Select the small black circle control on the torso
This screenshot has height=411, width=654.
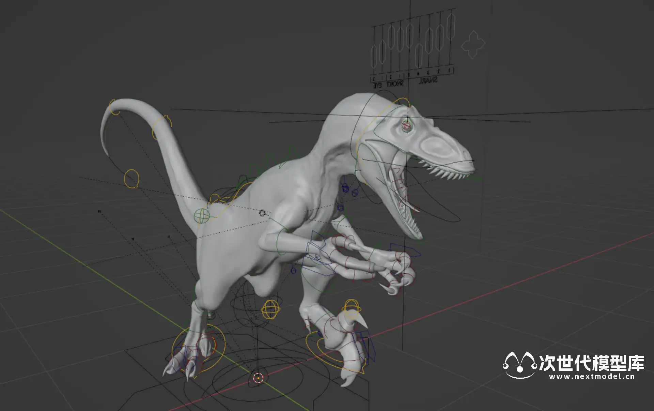pos(262,213)
